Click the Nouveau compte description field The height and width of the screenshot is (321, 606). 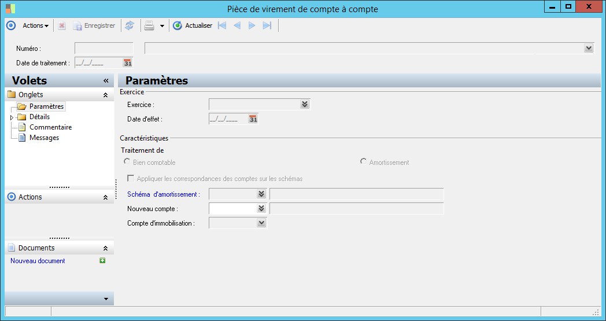click(356, 208)
